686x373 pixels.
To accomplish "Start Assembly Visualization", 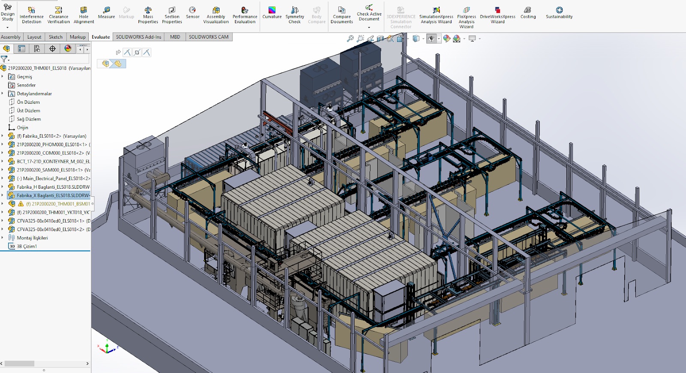I will [216, 15].
